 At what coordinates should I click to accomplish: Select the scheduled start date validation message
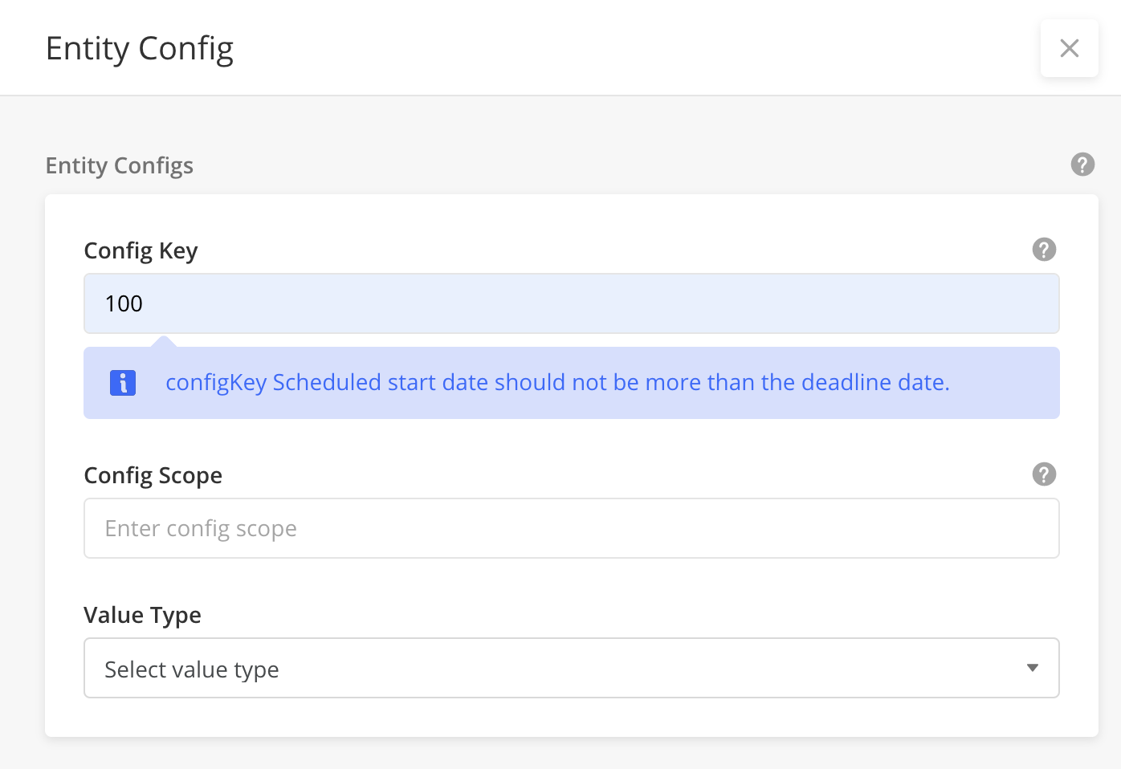pos(557,382)
